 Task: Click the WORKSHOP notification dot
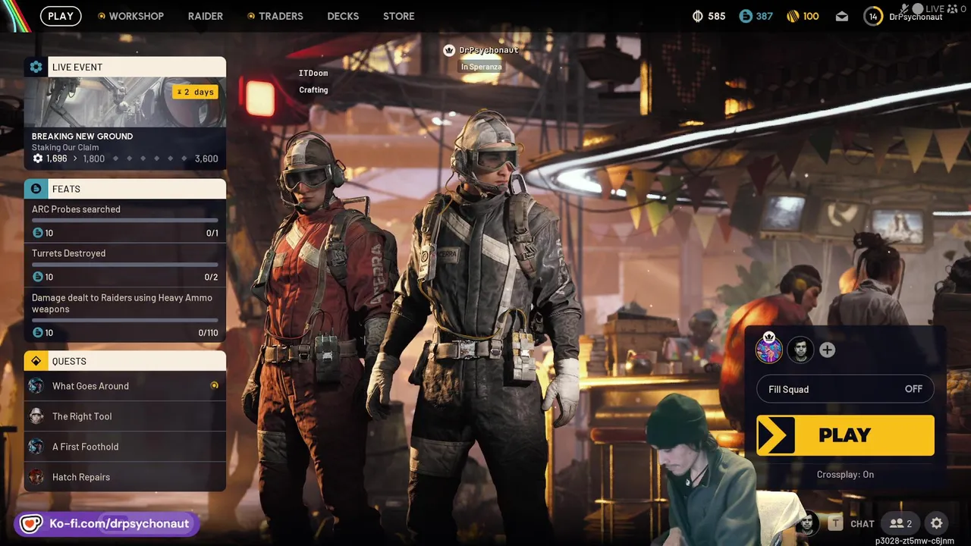pyautogui.click(x=102, y=16)
